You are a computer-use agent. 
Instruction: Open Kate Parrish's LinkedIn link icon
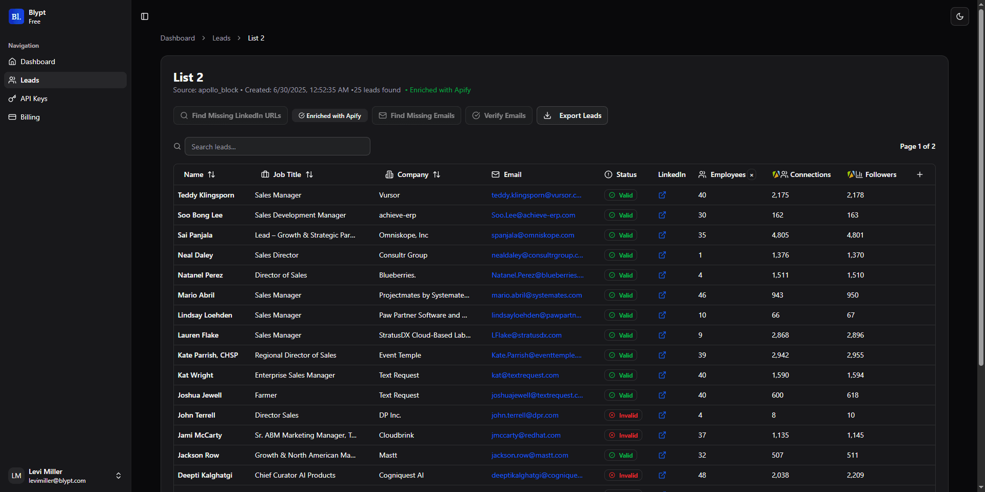(662, 355)
